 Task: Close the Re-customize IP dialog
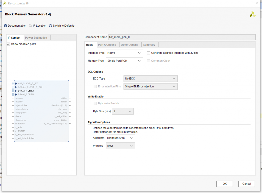(x=257, y=3)
